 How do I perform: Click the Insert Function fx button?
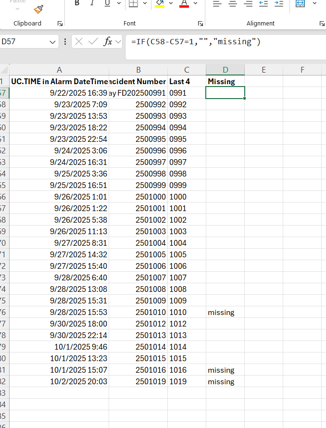click(x=108, y=42)
